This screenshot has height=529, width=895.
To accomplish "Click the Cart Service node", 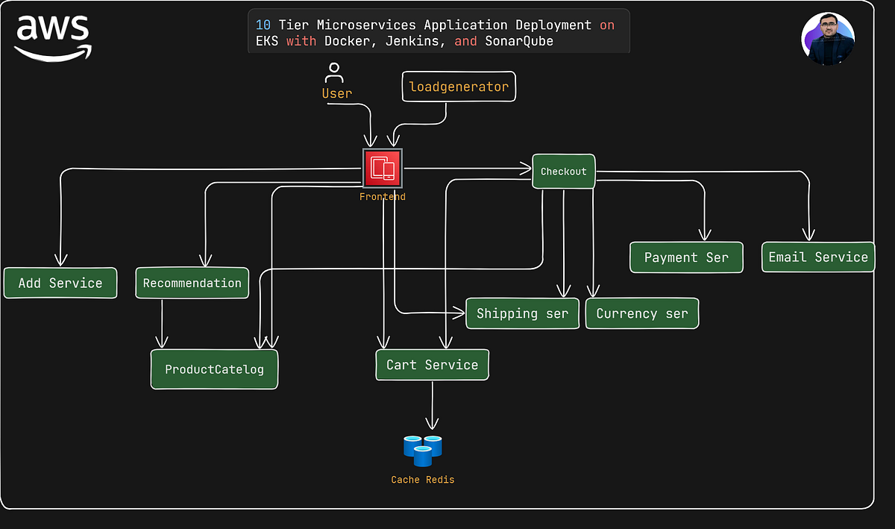I will point(432,364).
